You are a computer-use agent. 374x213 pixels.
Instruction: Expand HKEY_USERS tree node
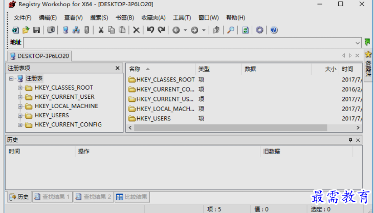tap(20, 116)
